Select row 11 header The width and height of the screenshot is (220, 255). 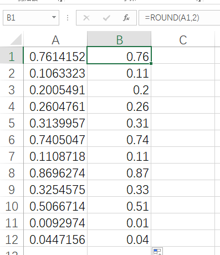12,222
